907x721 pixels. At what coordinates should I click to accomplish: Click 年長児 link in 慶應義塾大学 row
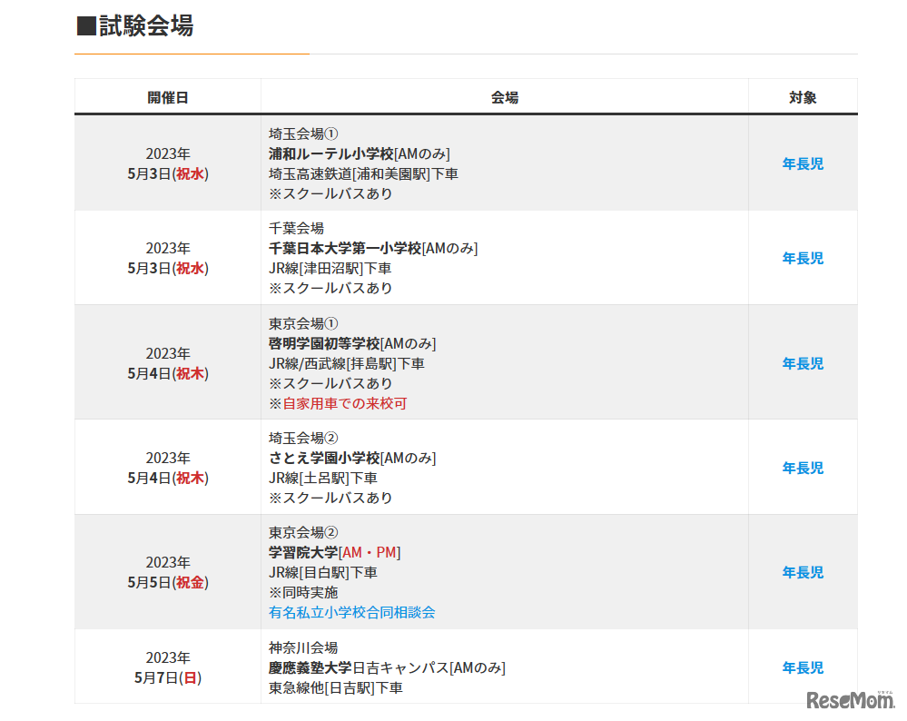(803, 667)
